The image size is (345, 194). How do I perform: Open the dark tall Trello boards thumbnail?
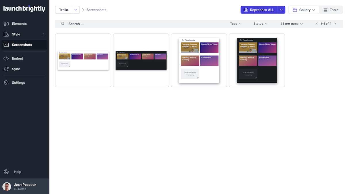[257, 60]
